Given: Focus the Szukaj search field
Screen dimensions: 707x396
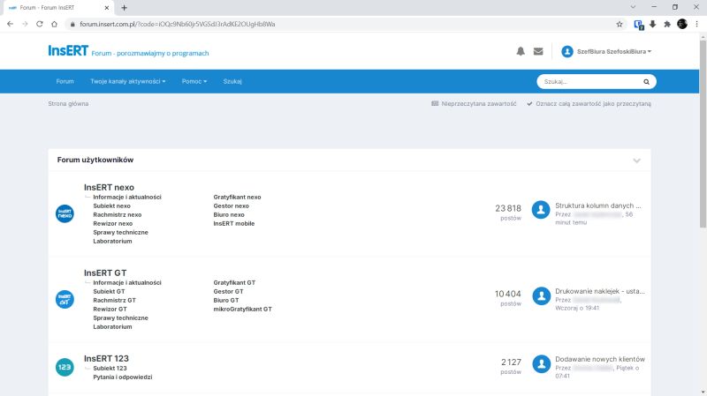Looking at the screenshot, I should [590, 82].
